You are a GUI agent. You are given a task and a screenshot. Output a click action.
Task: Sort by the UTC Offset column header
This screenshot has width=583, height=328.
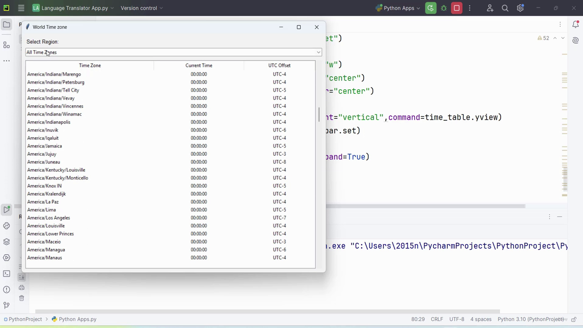coord(279,65)
